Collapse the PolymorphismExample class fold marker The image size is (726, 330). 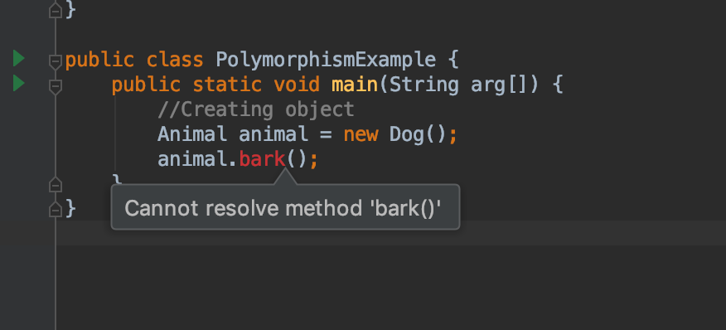[x=55, y=61]
